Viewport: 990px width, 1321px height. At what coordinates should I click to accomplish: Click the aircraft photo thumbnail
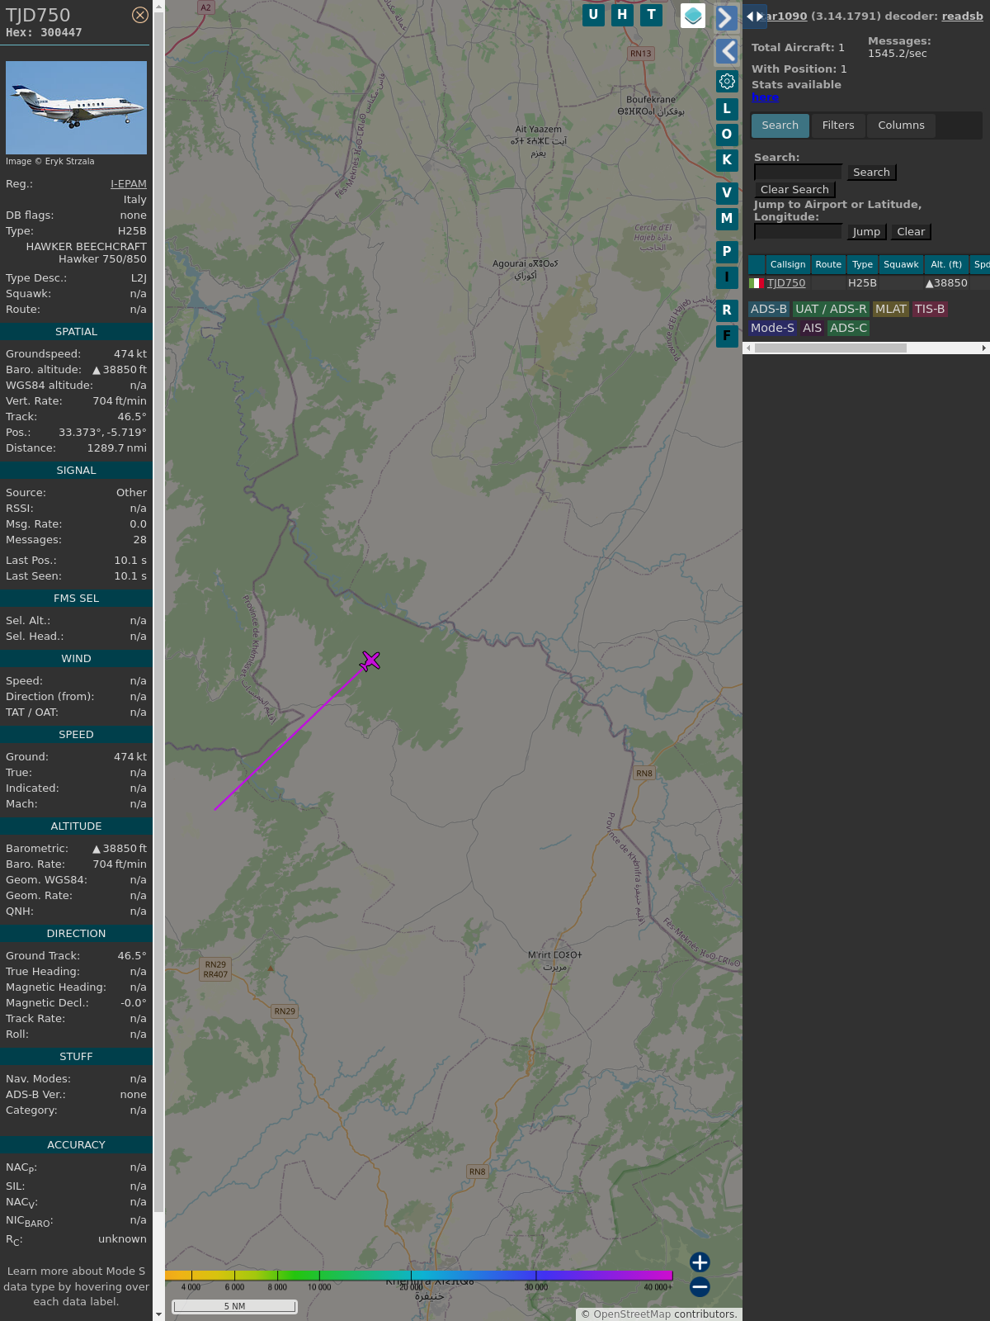coord(76,107)
